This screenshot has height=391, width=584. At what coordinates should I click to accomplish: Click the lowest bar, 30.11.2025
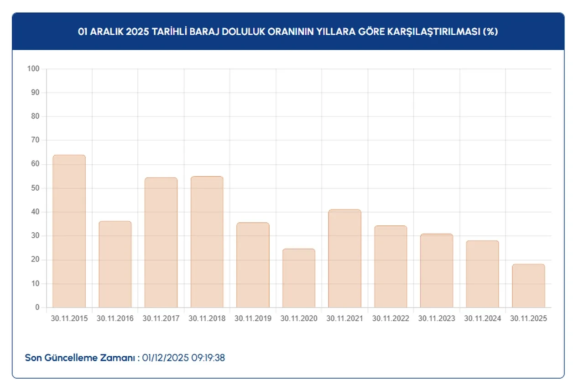click(528, 286)
